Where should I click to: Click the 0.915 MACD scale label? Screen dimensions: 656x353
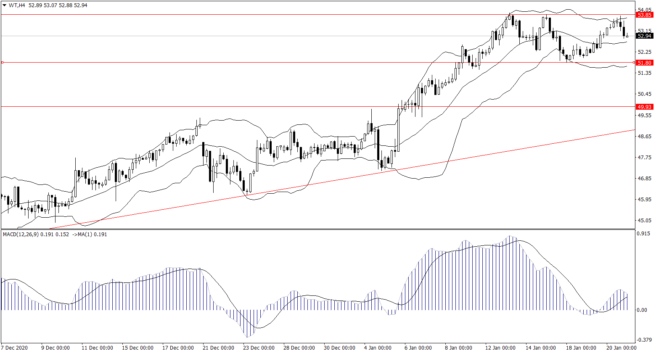point(644,233)
